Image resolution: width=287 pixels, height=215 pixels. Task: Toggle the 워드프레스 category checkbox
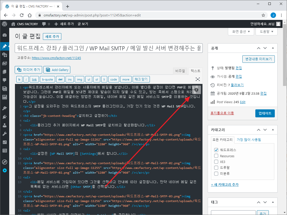[x=216, y=150]
